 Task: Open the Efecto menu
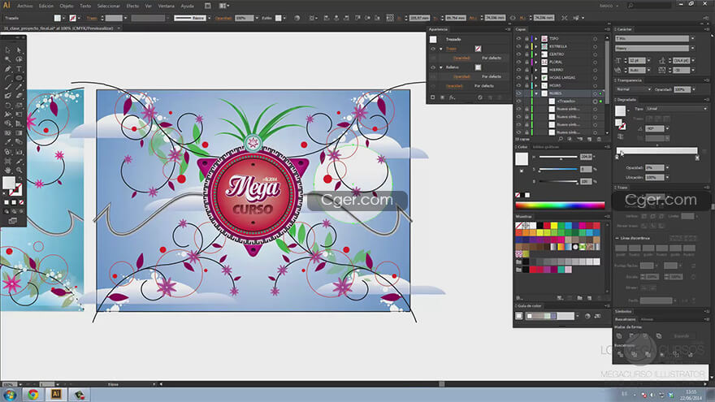pyautogui.click(x=132, y=6)
